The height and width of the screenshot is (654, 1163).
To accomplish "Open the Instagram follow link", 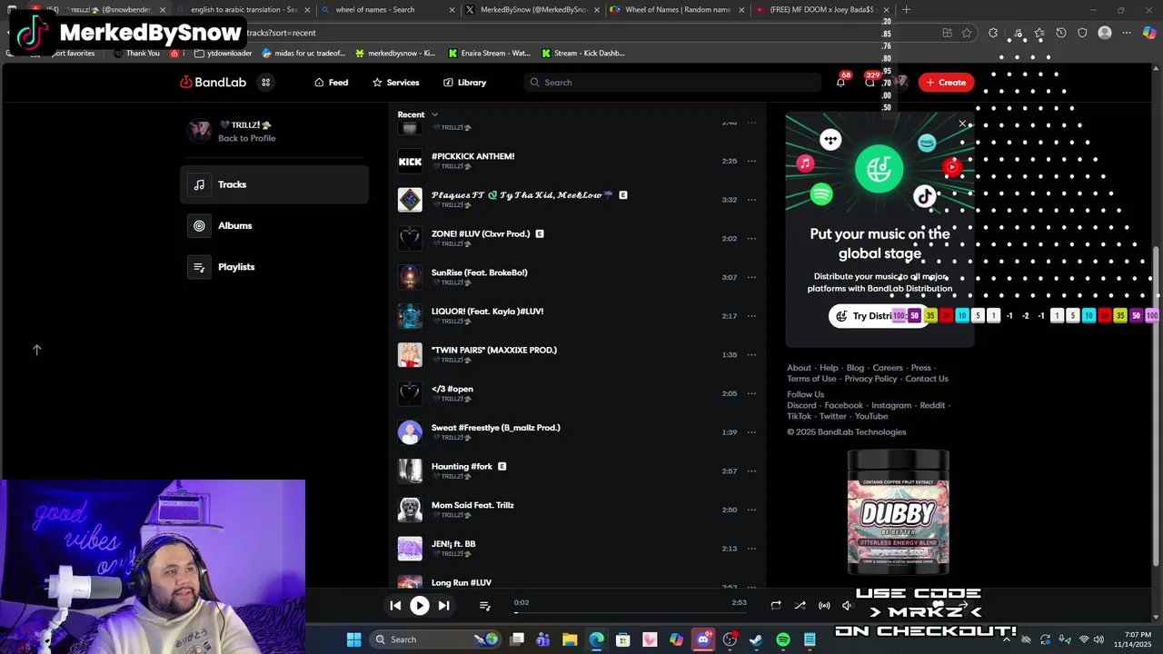I will [x=891, y=405].
